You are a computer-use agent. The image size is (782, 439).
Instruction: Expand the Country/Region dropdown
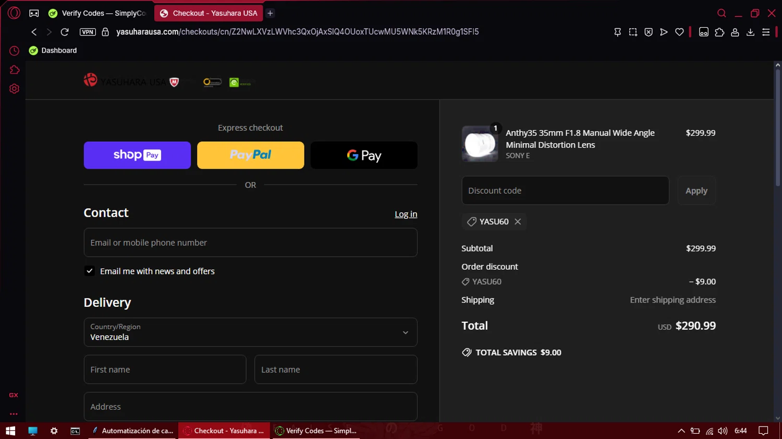250,332
